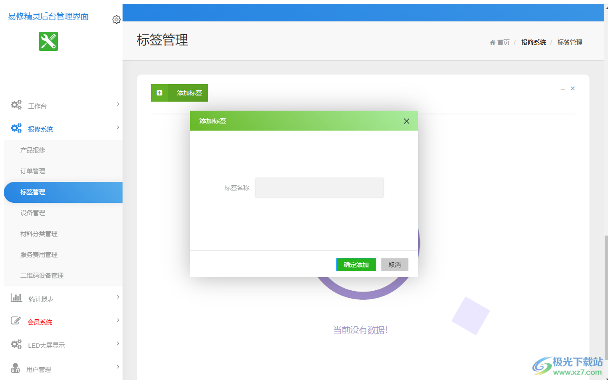Click the 统计报表 bar chart icon
The width and height of the screenshot is (608, 380).
(17, 298)
